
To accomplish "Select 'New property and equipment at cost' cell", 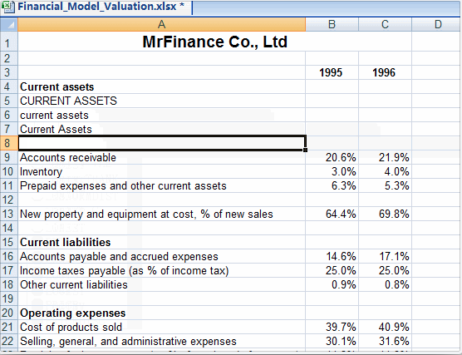I will tap(162, 214).
